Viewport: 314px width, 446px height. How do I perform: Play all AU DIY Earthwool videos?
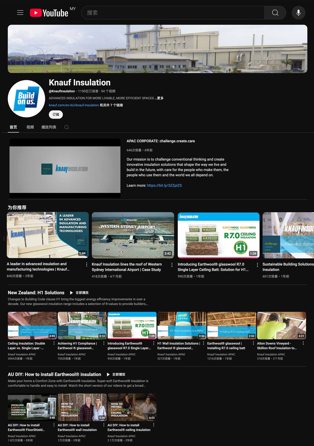[x=116, y=374]
